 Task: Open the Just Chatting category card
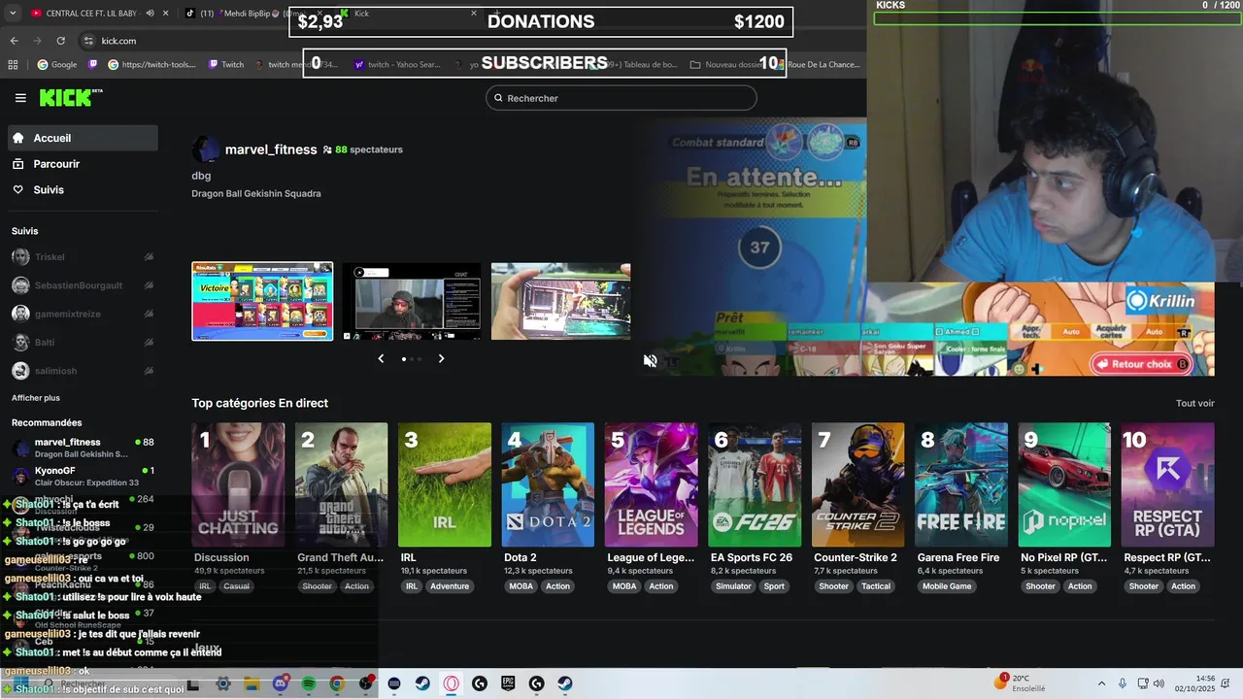tap(238, 484)
